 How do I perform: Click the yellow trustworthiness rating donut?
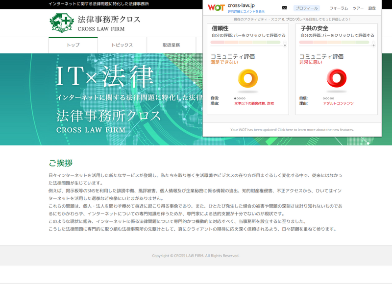tap(248, 78)
